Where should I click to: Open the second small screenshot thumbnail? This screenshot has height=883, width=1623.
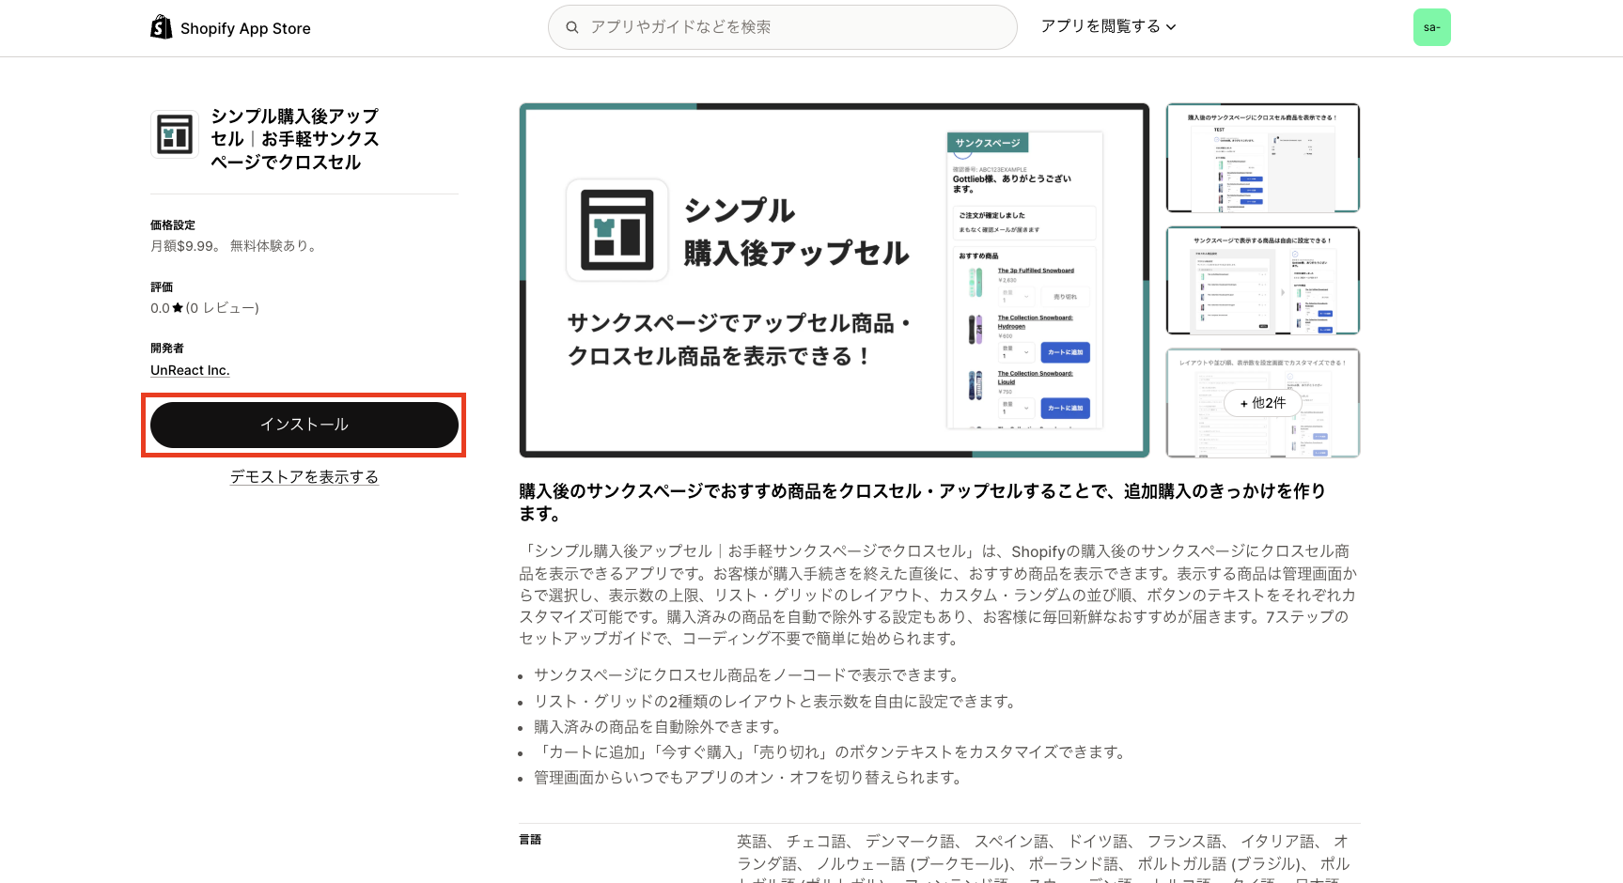coord(1262,280)
